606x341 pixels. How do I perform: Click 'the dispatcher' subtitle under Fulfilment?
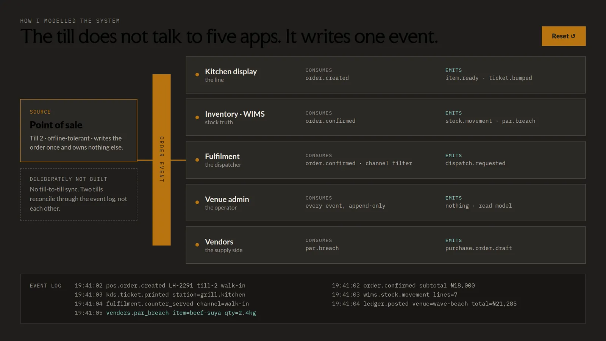pyautogui.click(x=223, y=165)
